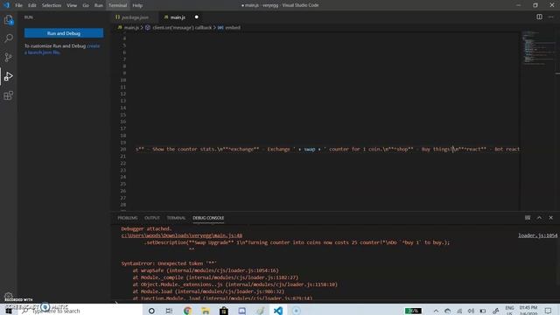
Task: Click the Run and Debug button
Action: click(x=64, y=33)
